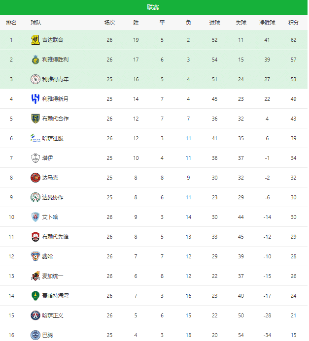Click the 哈萨正义 club crest
Viewport: 309px width, 341px height.
click(x=35, y=315)
